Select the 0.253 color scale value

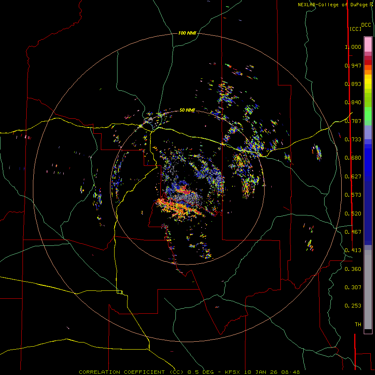(353, 306)
